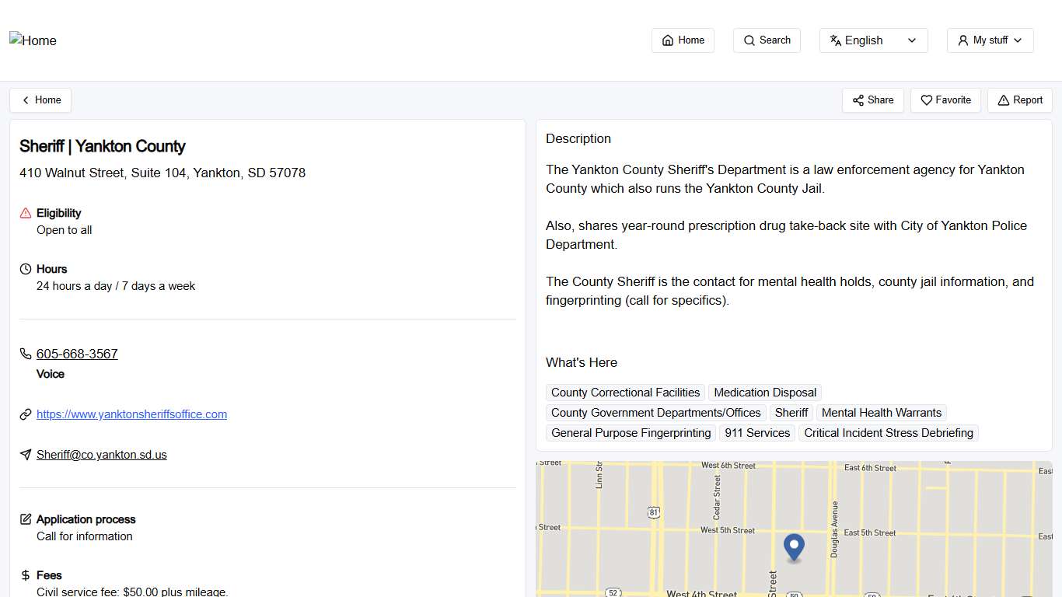Click the paper-plane icon next to the email
1062x597 pixels.
coord(25,455)
